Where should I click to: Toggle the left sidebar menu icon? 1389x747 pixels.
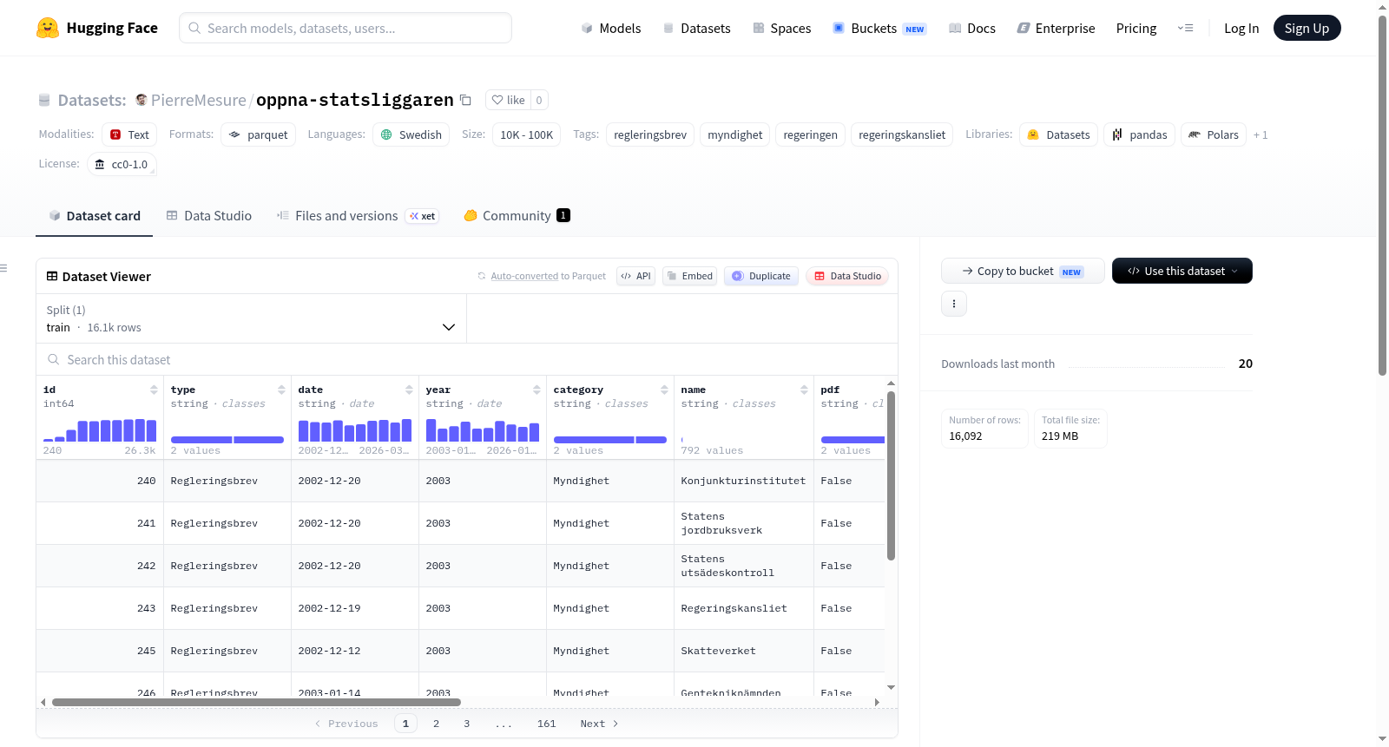3,268
